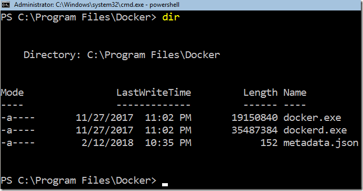Click the first 'PS C:\Program Files\Docker>' prompt

tap(79, 18)
